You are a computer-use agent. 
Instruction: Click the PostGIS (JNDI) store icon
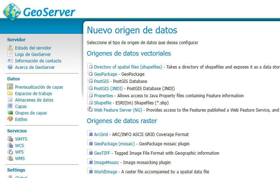click(x=90, y=88)
